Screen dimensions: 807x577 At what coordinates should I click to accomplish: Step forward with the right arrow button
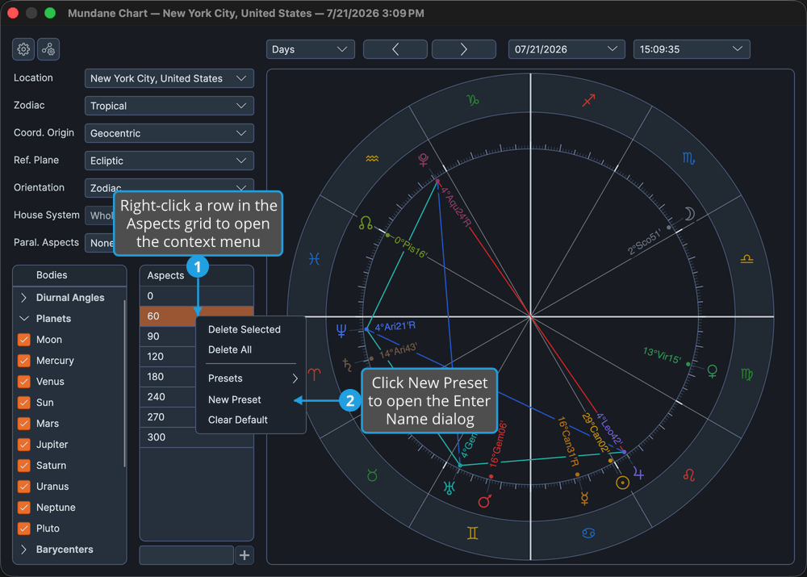pyautogui.click(x=464, y=49)
